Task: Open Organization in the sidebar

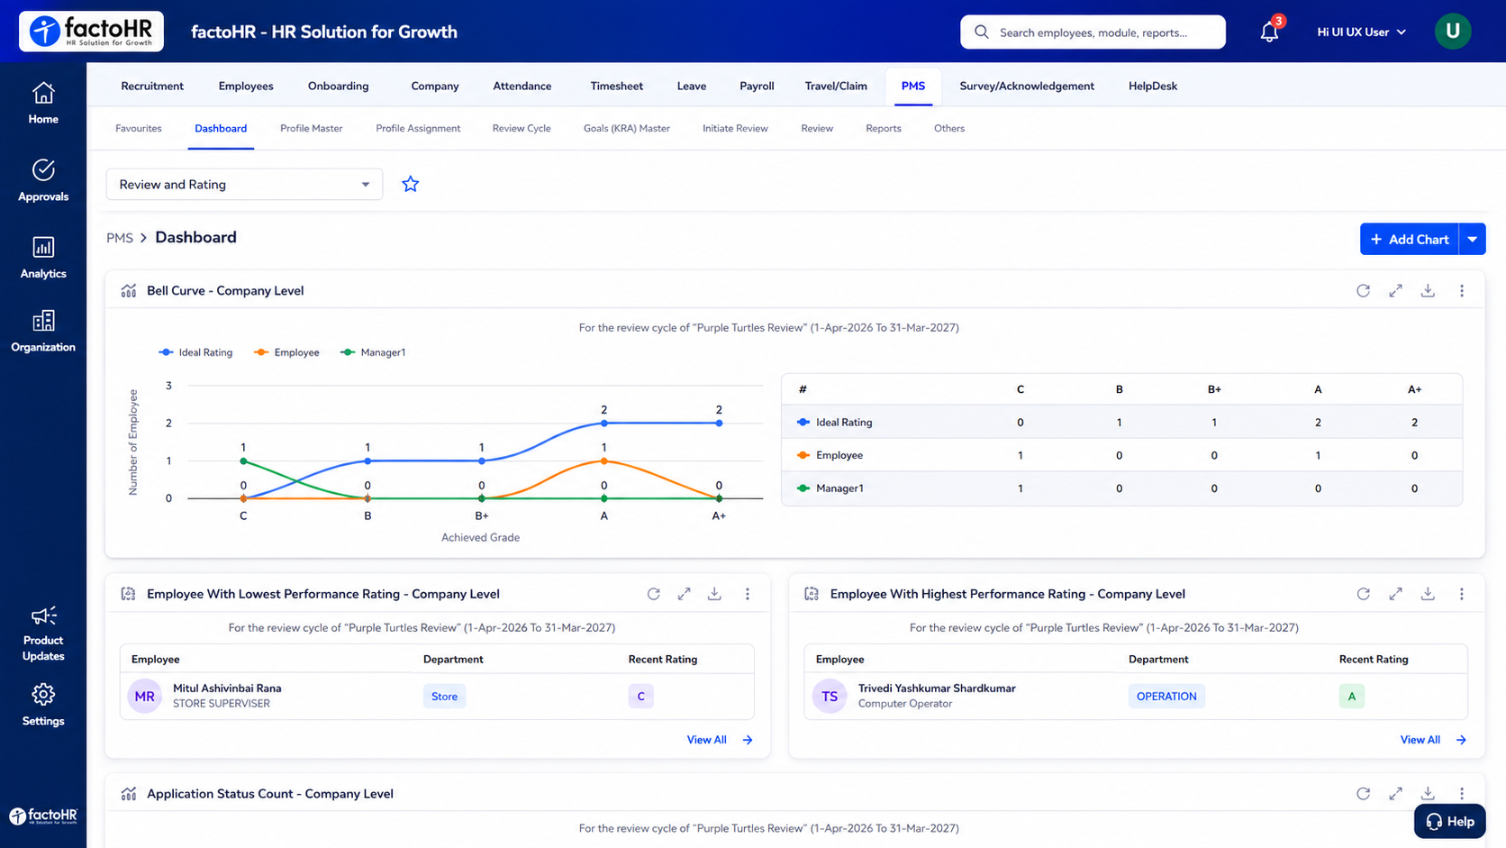Action: coord(43,331)
